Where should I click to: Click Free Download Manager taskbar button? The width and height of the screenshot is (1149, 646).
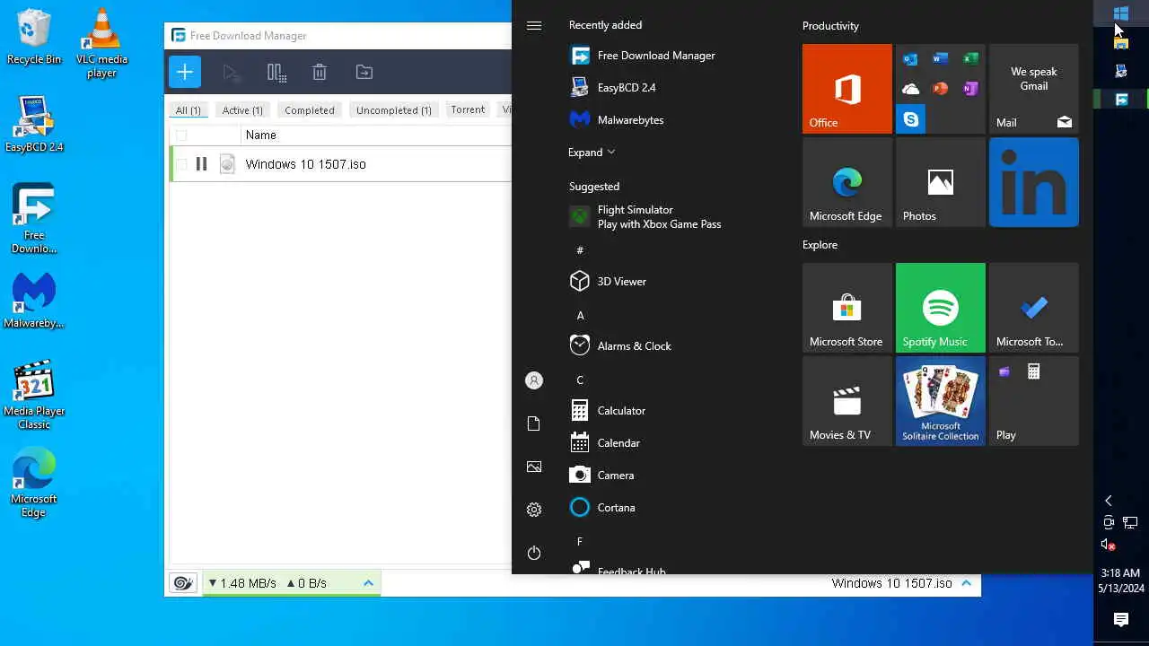(1121, 100)
